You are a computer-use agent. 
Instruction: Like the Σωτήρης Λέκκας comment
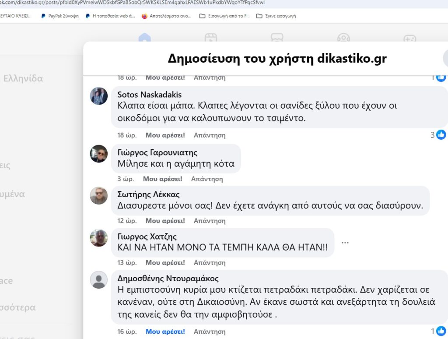(165, 221)
